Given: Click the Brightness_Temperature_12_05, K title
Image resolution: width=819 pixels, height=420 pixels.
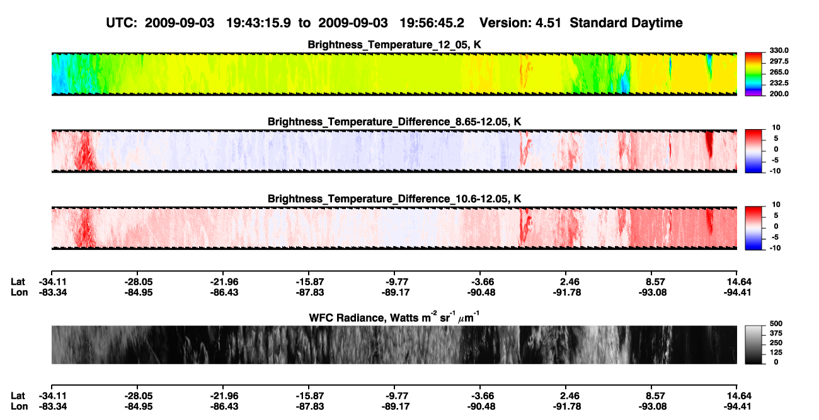Looking at the screenshot, I should [394, 45].
